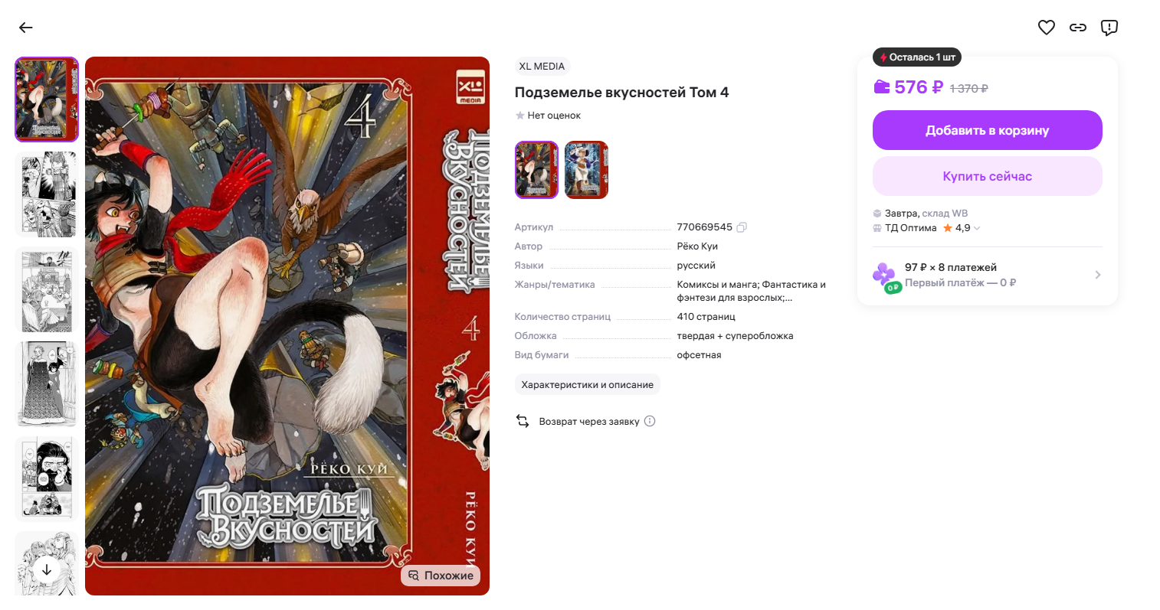Screen dimensions: 1160x610
Task: Report the listing via exclamation speech-bubble icon
Action: click(1109, 28)
